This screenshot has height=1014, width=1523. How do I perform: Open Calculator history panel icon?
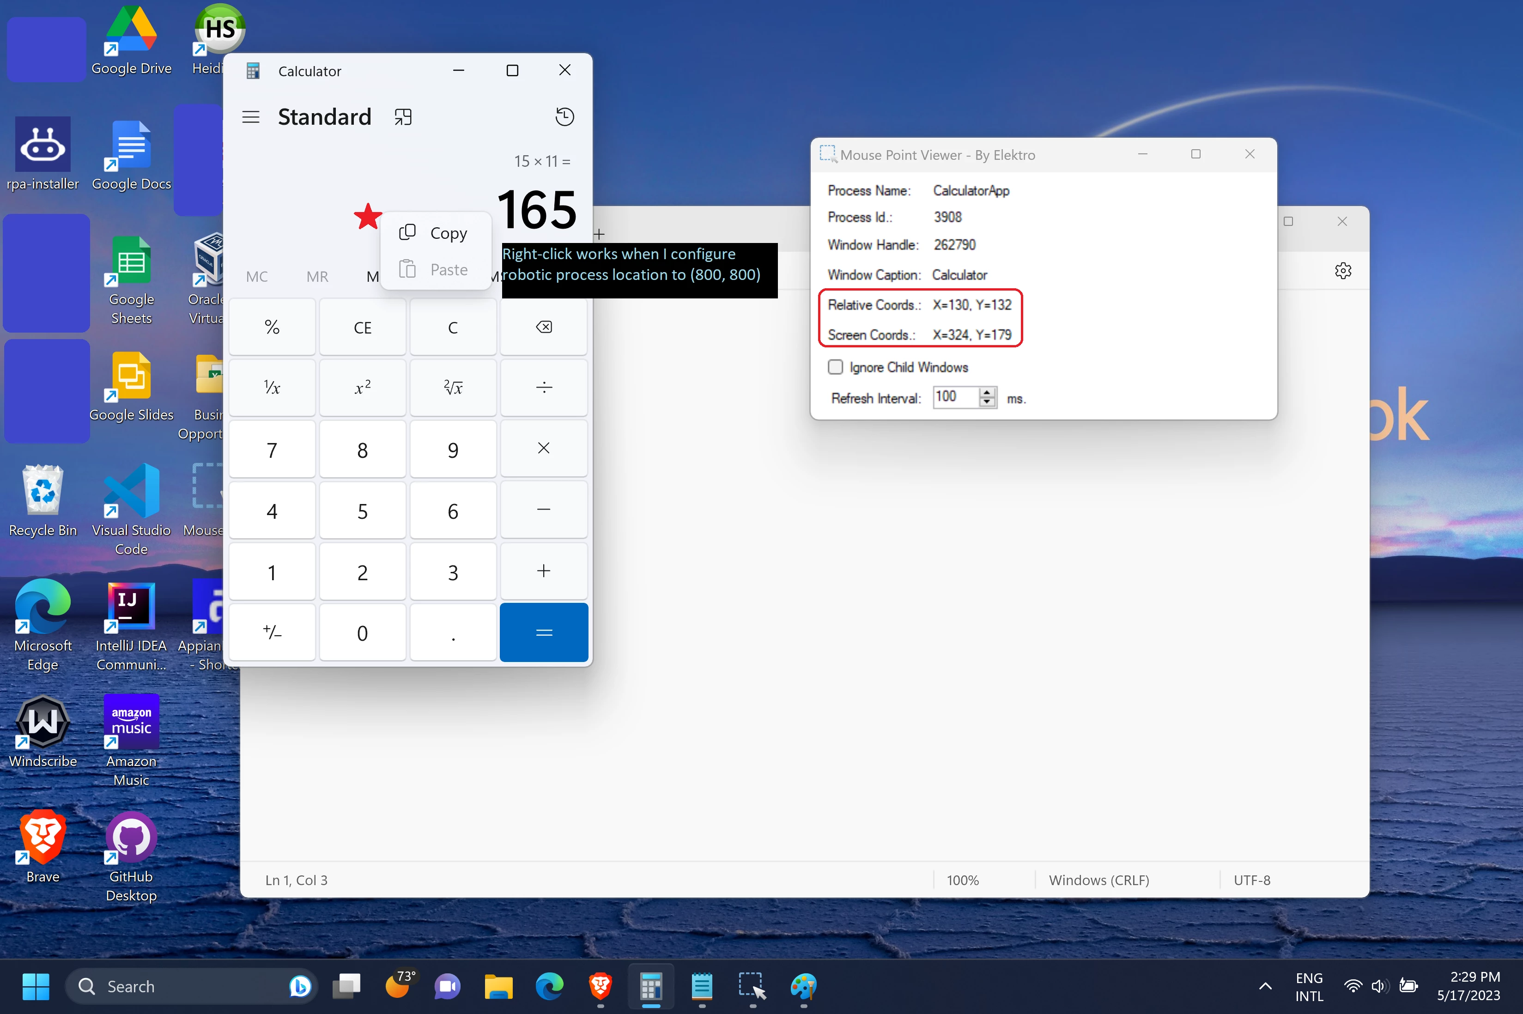coord(564,117)
